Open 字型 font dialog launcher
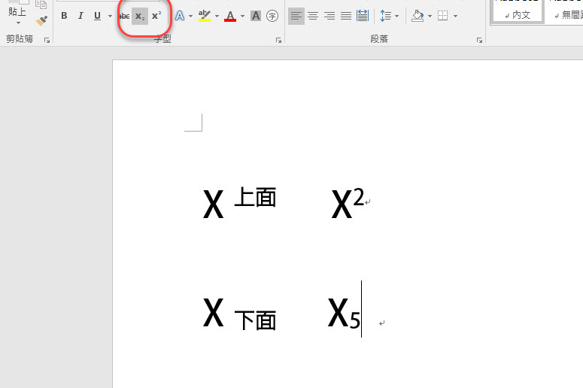Viewport: 583px width, 388px height. (x=278, y=40)
